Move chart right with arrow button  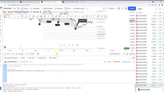coord(73,45)
